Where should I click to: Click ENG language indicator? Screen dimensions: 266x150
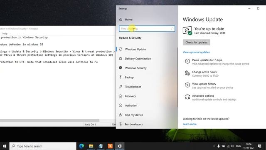[x=238, y=146]
